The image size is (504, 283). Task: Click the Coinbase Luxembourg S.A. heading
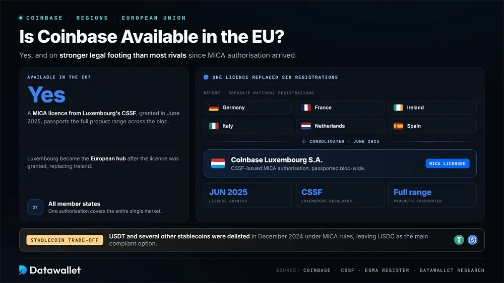[277, 160]
